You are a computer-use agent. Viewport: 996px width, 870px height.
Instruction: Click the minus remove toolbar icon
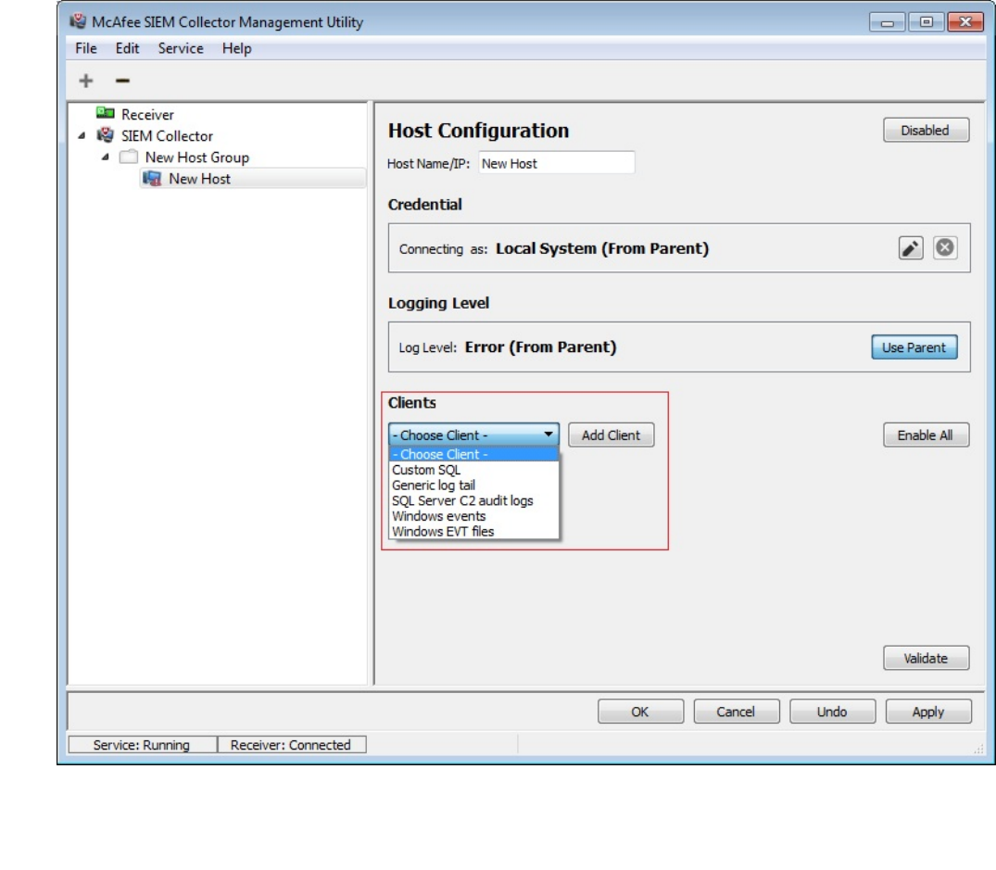122,81
